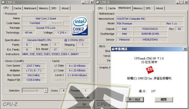Open the Processor #1 selection dropdown
Image resolution: width=189 pixels, height=109 pixels.
click(x=35, y=91)
